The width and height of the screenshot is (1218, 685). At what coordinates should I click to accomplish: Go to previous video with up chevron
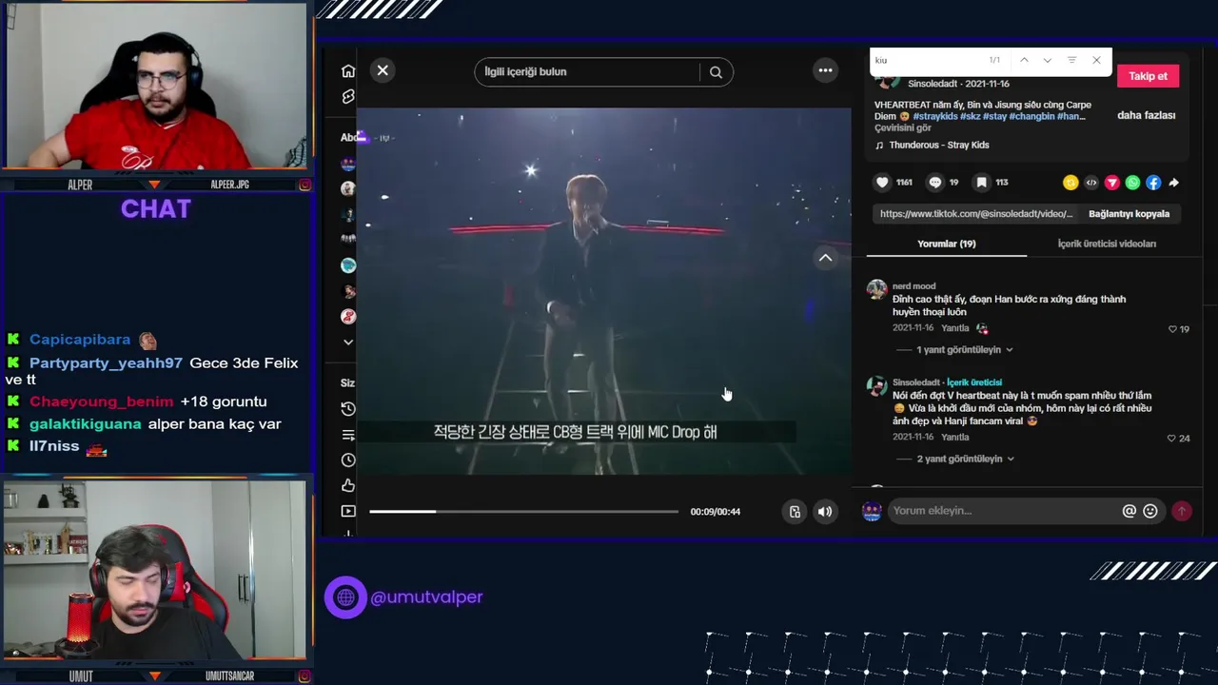pos(825,258)
